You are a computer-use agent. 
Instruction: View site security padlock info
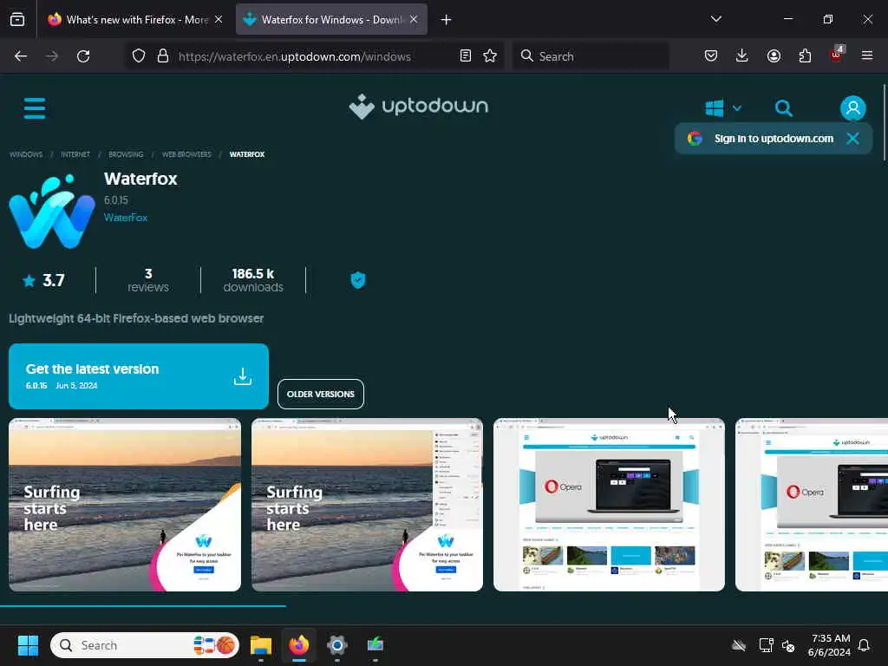click(x=163, y=56)
